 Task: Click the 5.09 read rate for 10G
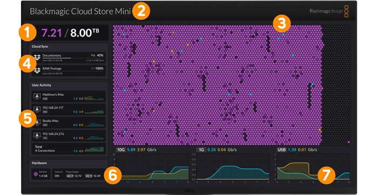[x=131, y=150]
